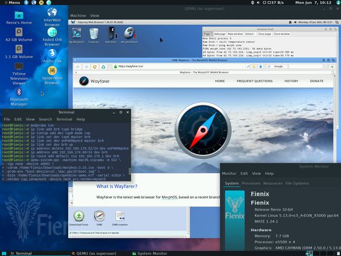Launch SpiderWeb Browser desktop icon

(x=52, y=71)
